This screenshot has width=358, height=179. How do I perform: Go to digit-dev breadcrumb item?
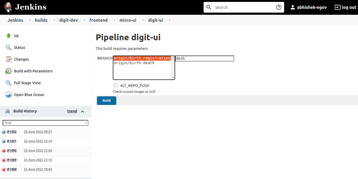(x=68, y=20)
